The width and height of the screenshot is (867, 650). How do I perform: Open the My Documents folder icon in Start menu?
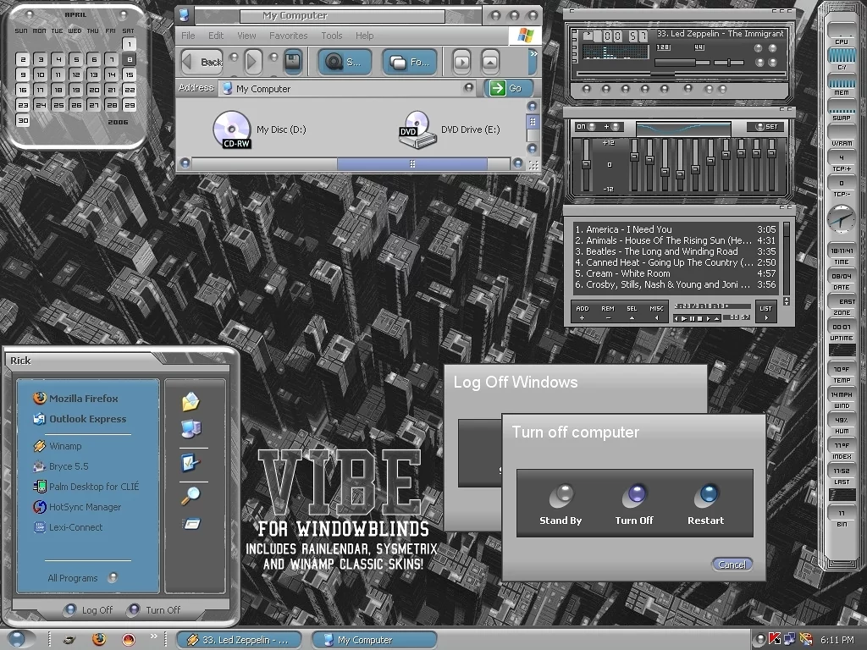point(191,402)
